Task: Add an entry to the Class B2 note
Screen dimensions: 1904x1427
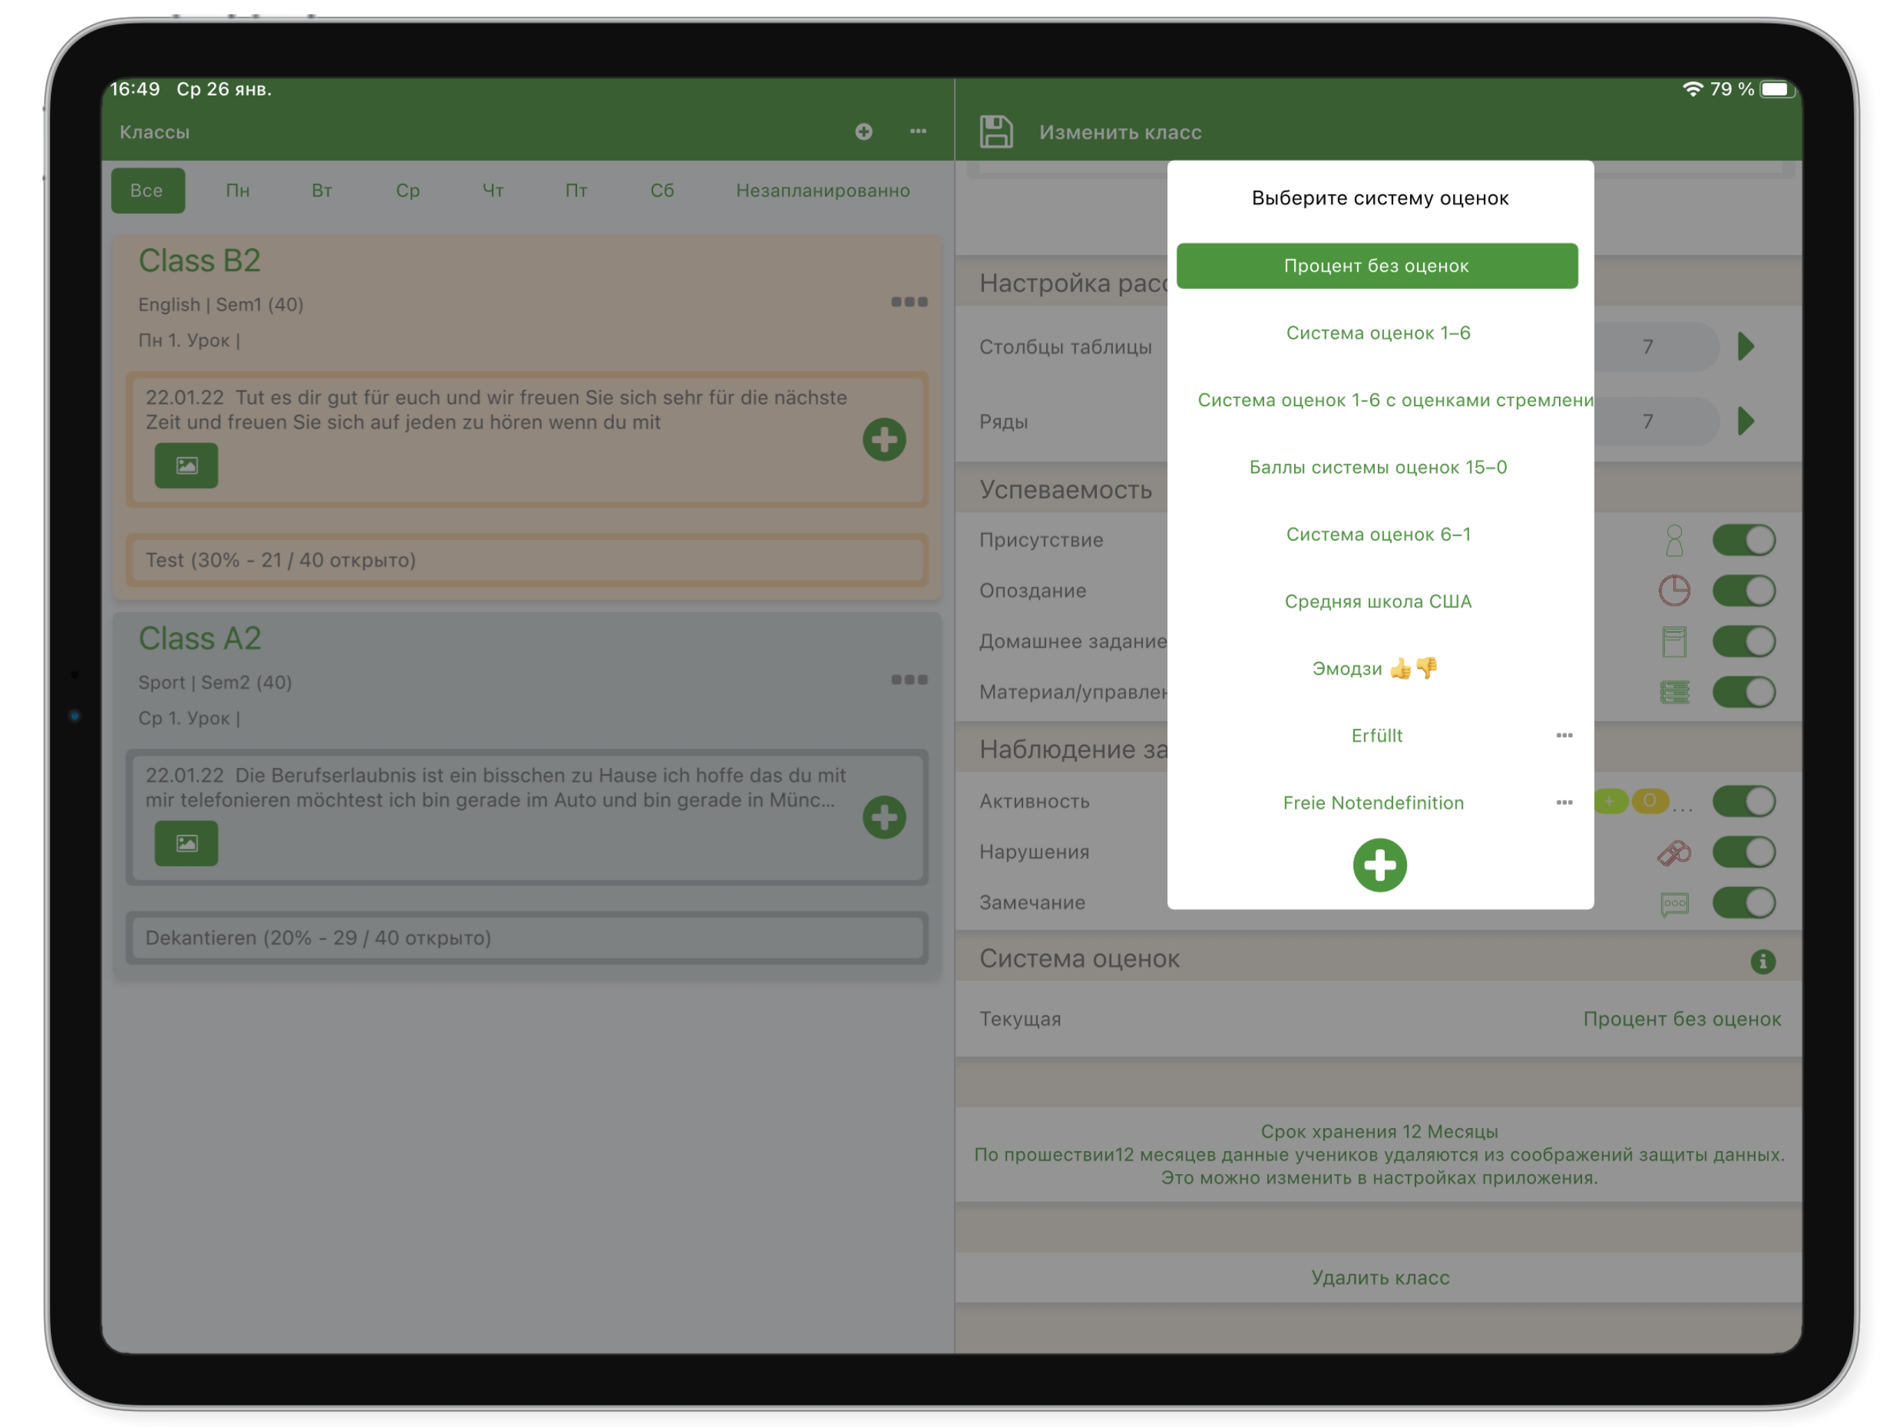Action: click(884, 440)
